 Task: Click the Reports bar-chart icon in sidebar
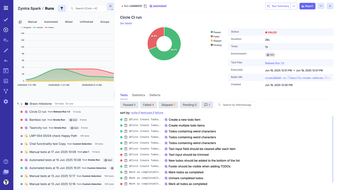coord(6,81)
